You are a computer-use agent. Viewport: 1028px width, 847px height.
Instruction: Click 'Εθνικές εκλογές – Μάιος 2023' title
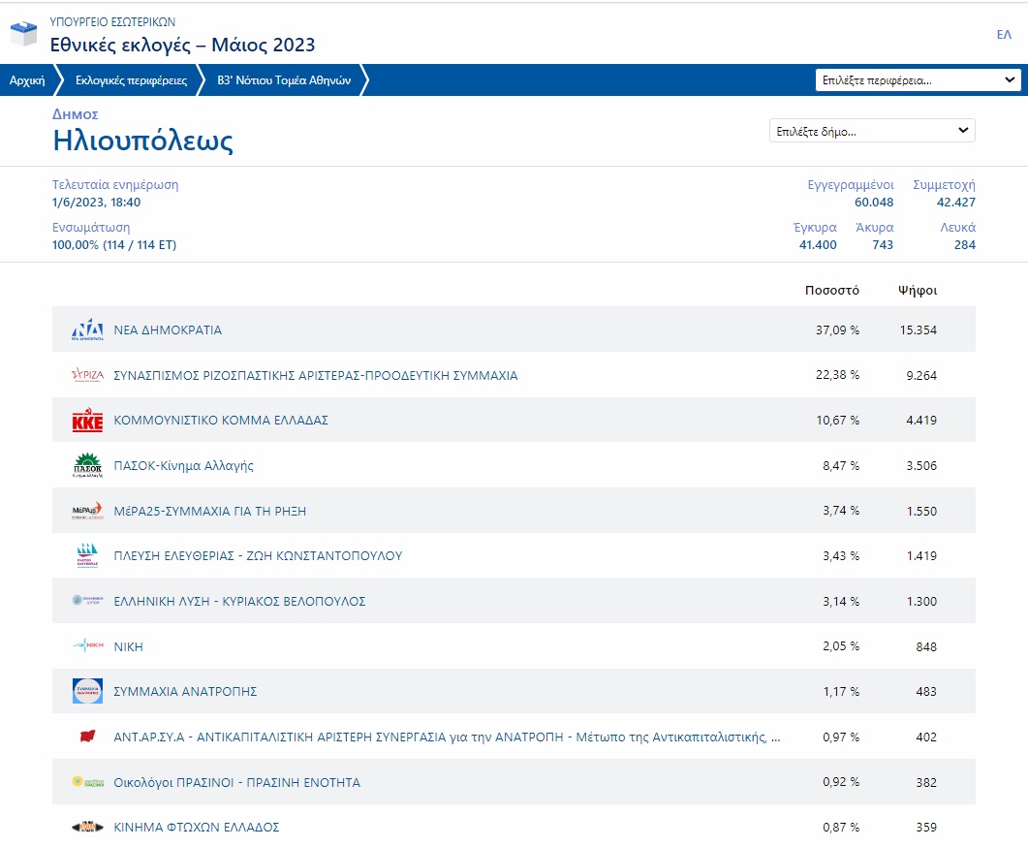(x=182, y=45)
